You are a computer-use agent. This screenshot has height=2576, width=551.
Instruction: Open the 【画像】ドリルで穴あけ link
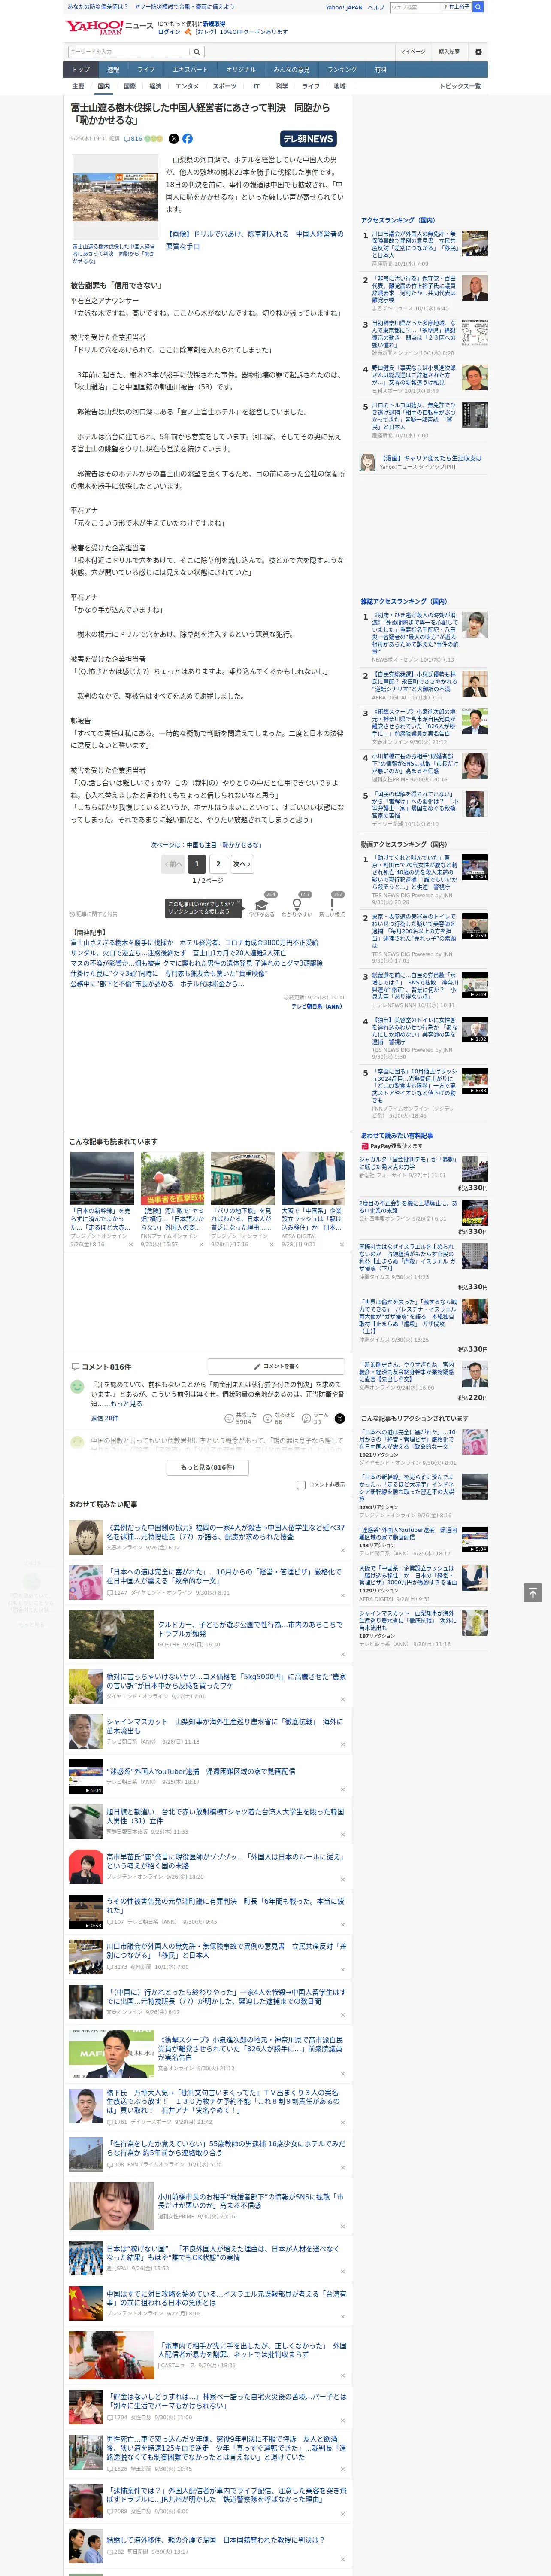click(x=254, y=240)
